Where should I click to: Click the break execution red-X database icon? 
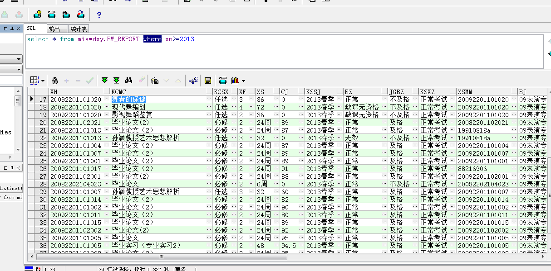tap(80, 14)
